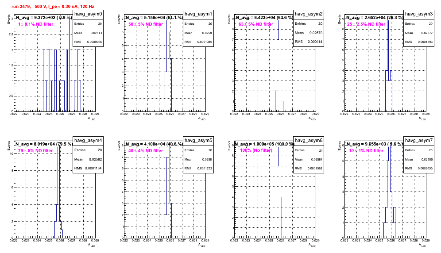This screenshot has width=441, height=253.
Task: Click Mean value 0.02577 in havg_asym3
Action: (x=427, y=33)
